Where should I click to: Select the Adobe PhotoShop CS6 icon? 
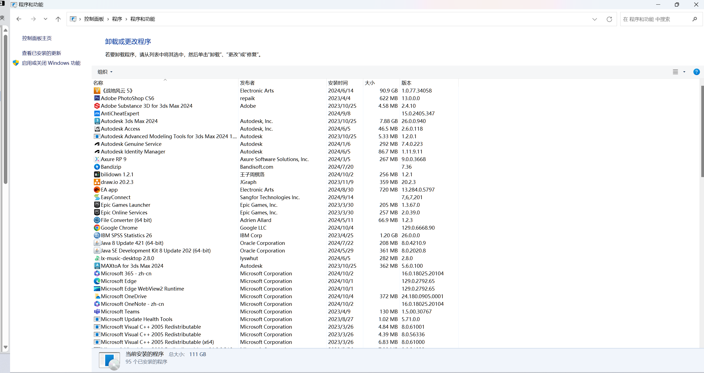click(x=97, y=98)
